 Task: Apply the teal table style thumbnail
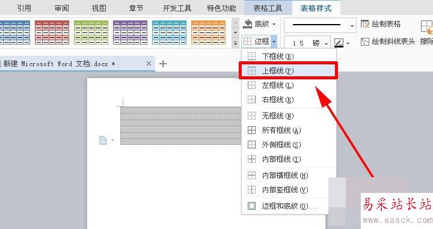click(x=169, y=32)
